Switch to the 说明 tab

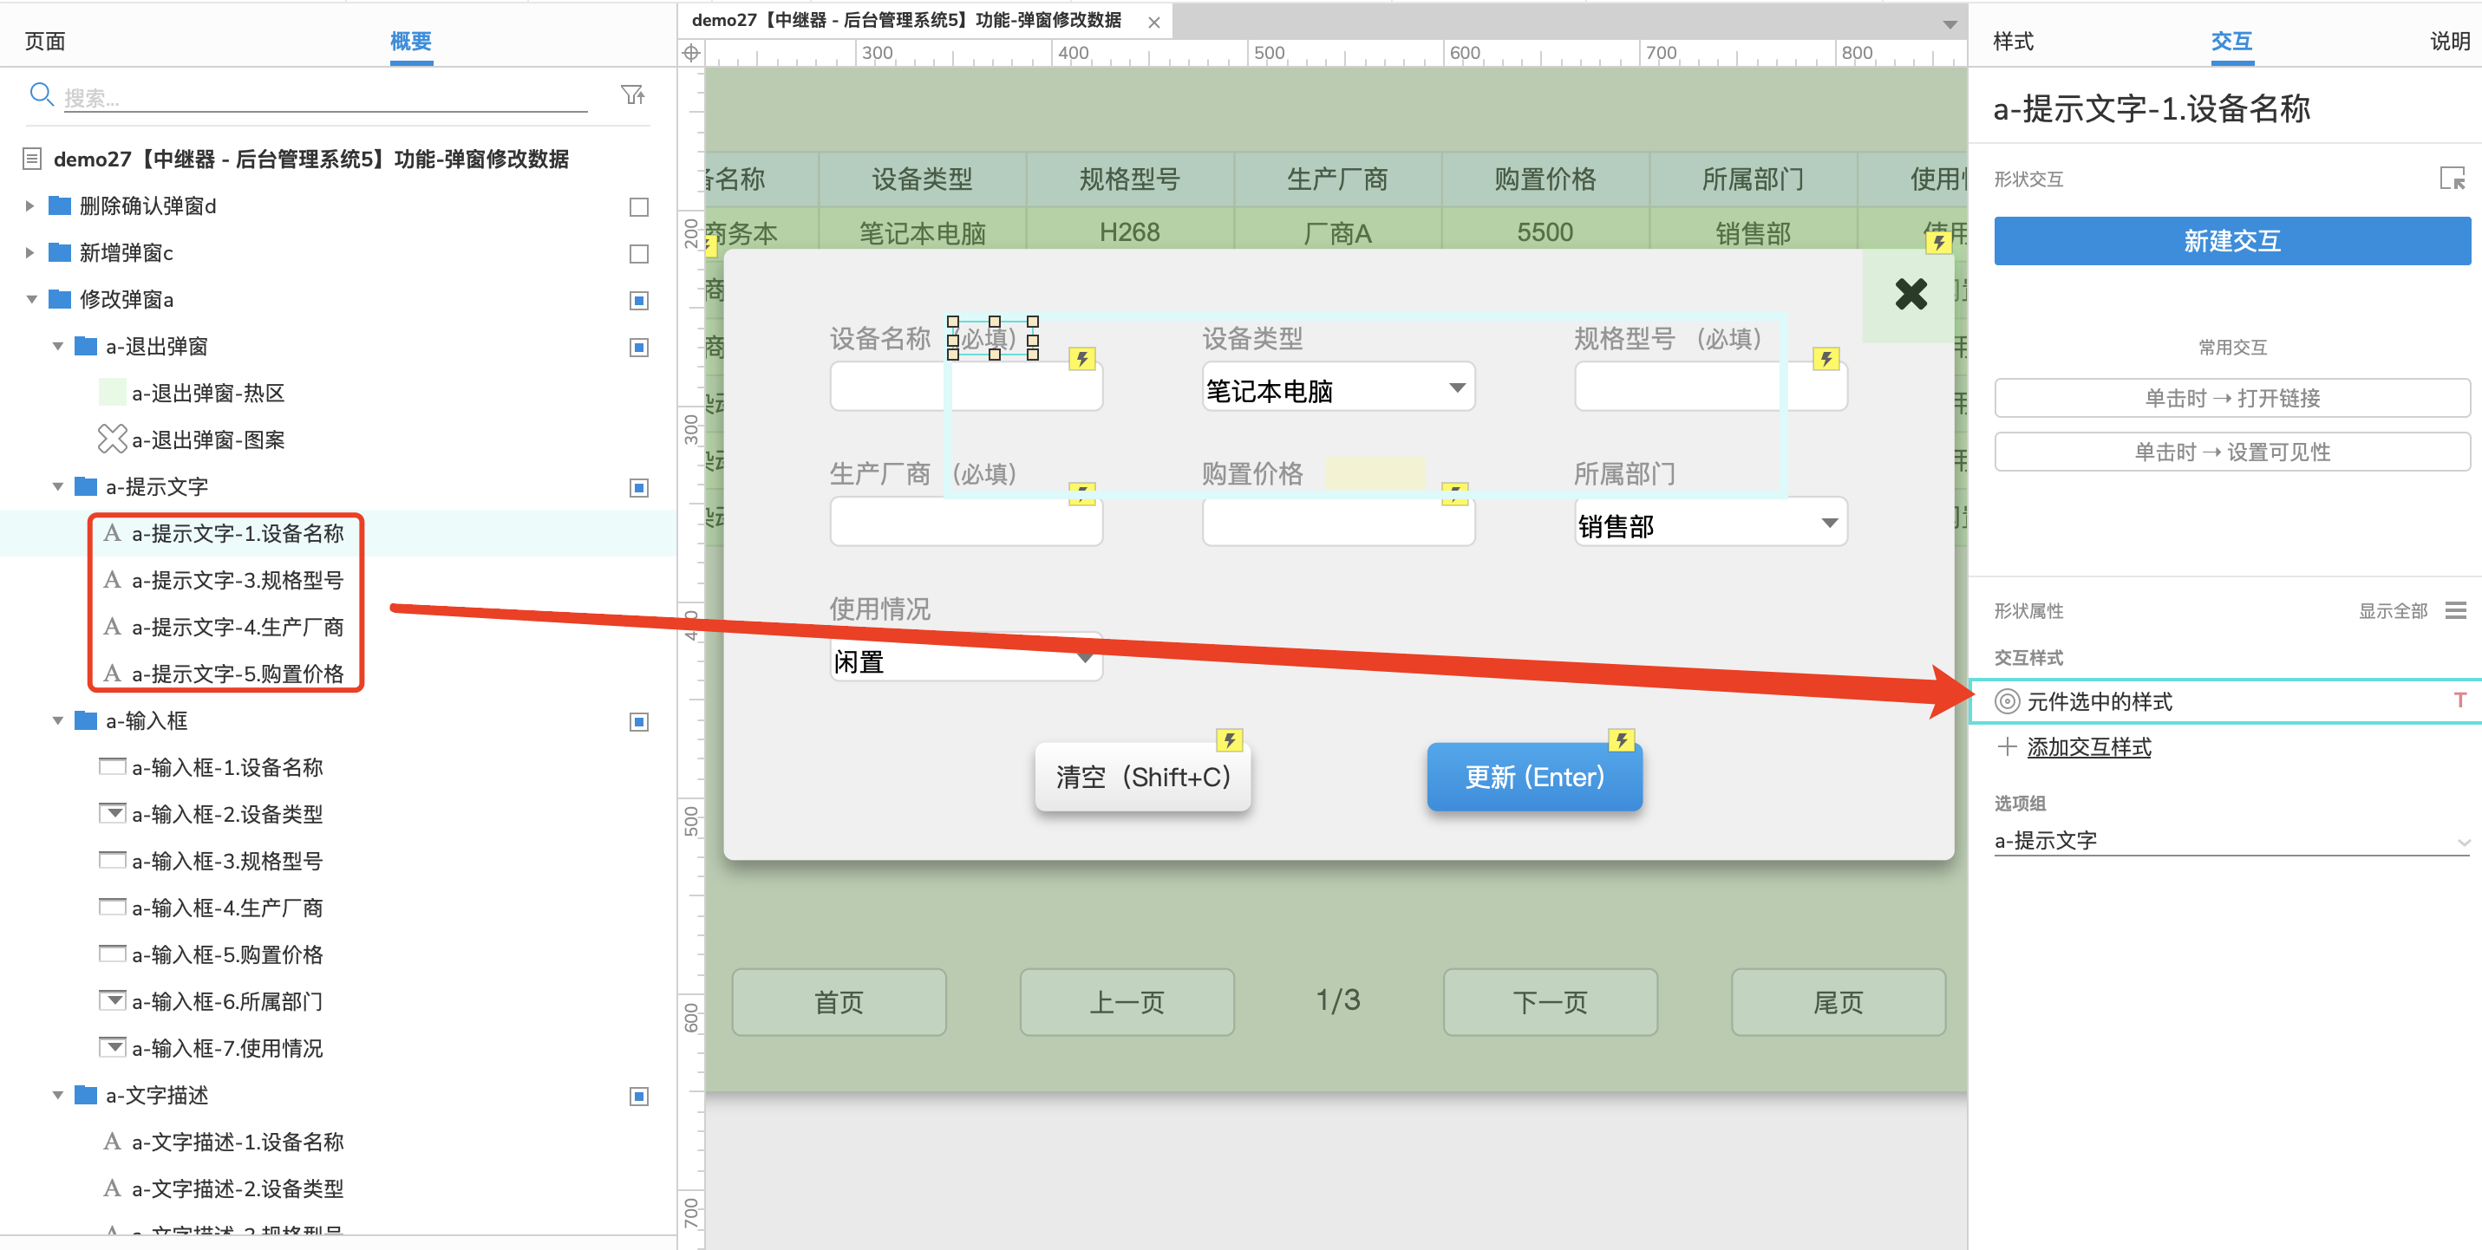point(2450,42)
